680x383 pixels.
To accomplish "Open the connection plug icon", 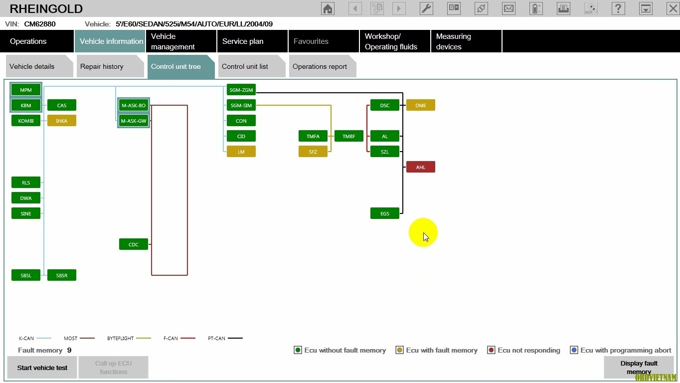I will coord(481,8).
